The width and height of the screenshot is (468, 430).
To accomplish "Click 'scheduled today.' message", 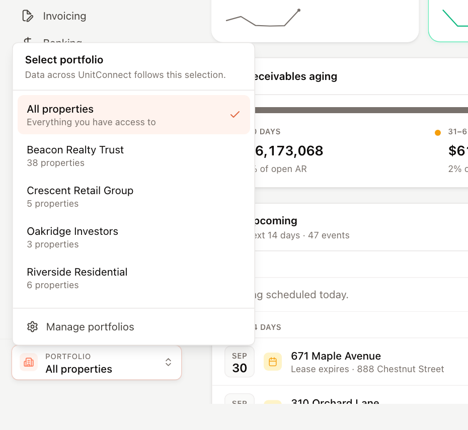I will tap(307, 295).
